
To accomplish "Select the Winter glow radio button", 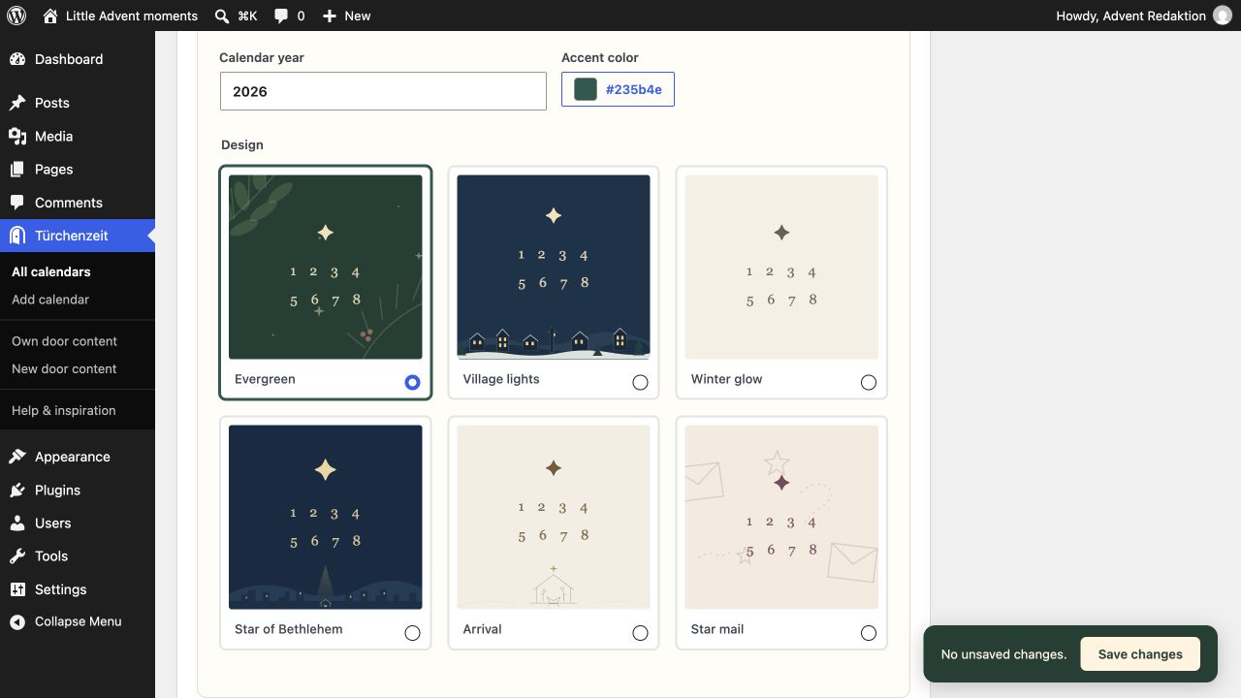I will (869, 383).
